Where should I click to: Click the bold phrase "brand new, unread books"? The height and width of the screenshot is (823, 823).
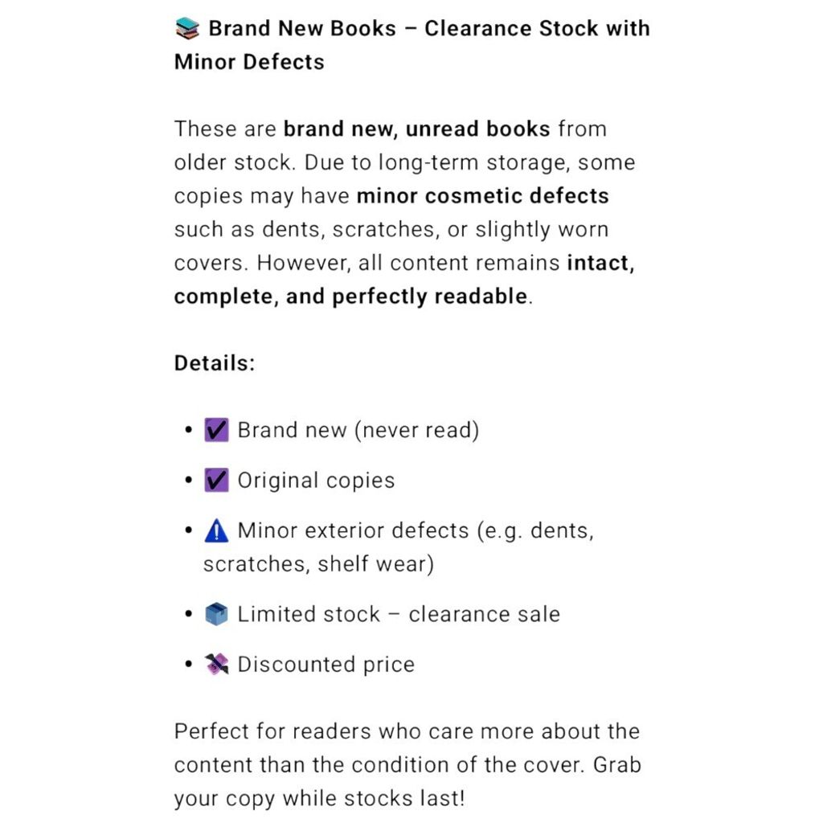pos(417,129)
